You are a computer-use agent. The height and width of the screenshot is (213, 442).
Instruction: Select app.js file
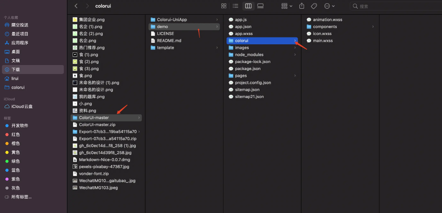click(262, 20)
